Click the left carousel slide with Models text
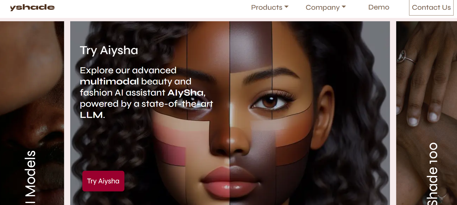 point(32,113)
